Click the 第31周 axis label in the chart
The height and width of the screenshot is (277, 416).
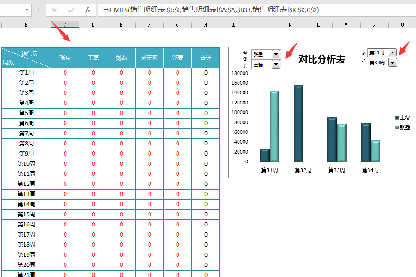tap(269, 170)
